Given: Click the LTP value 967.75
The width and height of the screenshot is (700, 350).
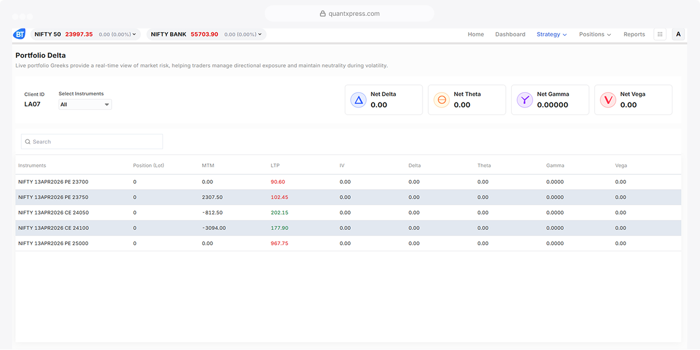Looking at the screenshot, I should pos(279,243).
